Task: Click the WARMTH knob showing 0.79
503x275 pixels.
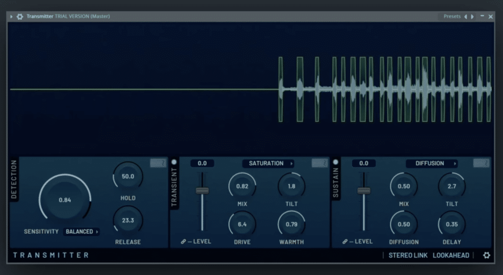Action: coord(291,224)
